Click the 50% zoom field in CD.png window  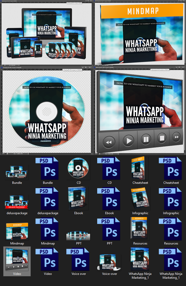(x=4, y=154)
